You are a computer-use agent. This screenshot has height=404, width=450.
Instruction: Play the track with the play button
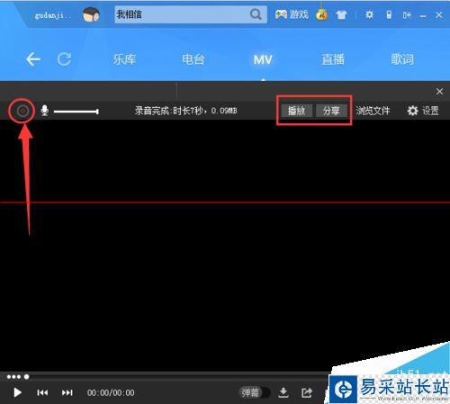point(17,392)
